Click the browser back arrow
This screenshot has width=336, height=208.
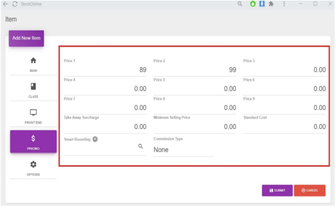coord(6,4)
